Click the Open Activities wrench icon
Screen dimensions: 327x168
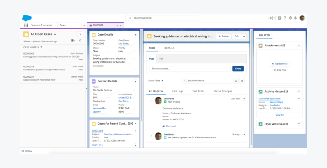click(x=261, y=124)
